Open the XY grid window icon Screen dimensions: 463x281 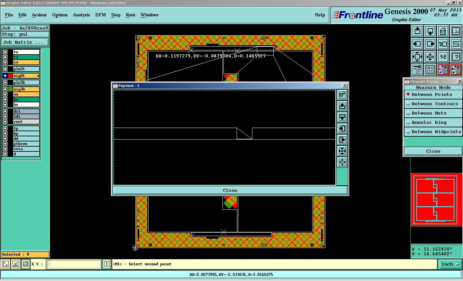[456, 31]
